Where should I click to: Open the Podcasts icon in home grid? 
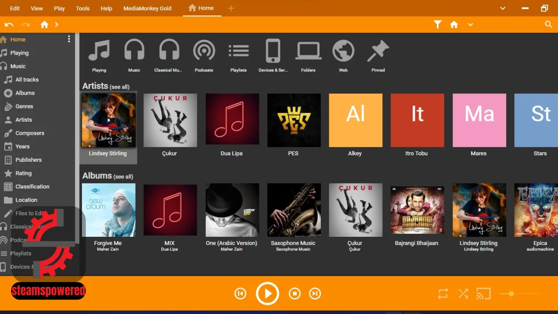click(x=204, y=51)
